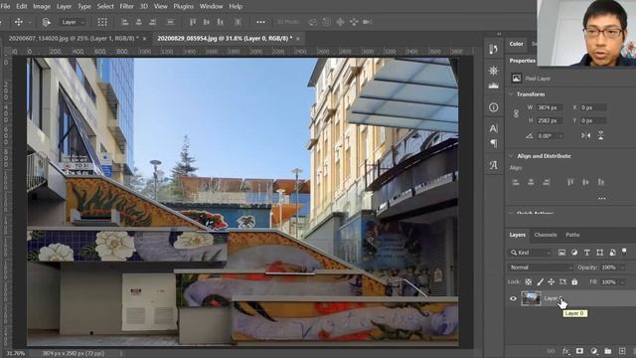Open the History panel icon in collapsed dock

tap(493, 50)
